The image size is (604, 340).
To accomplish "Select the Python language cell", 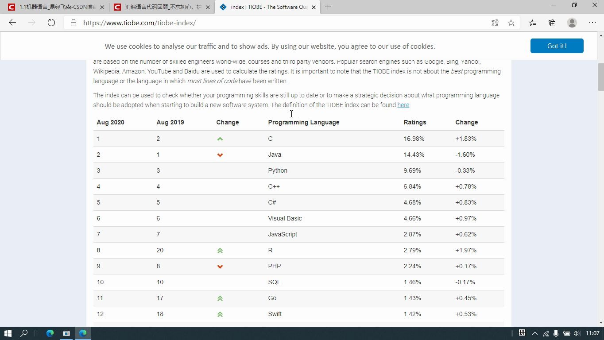I will coord(278,170).
